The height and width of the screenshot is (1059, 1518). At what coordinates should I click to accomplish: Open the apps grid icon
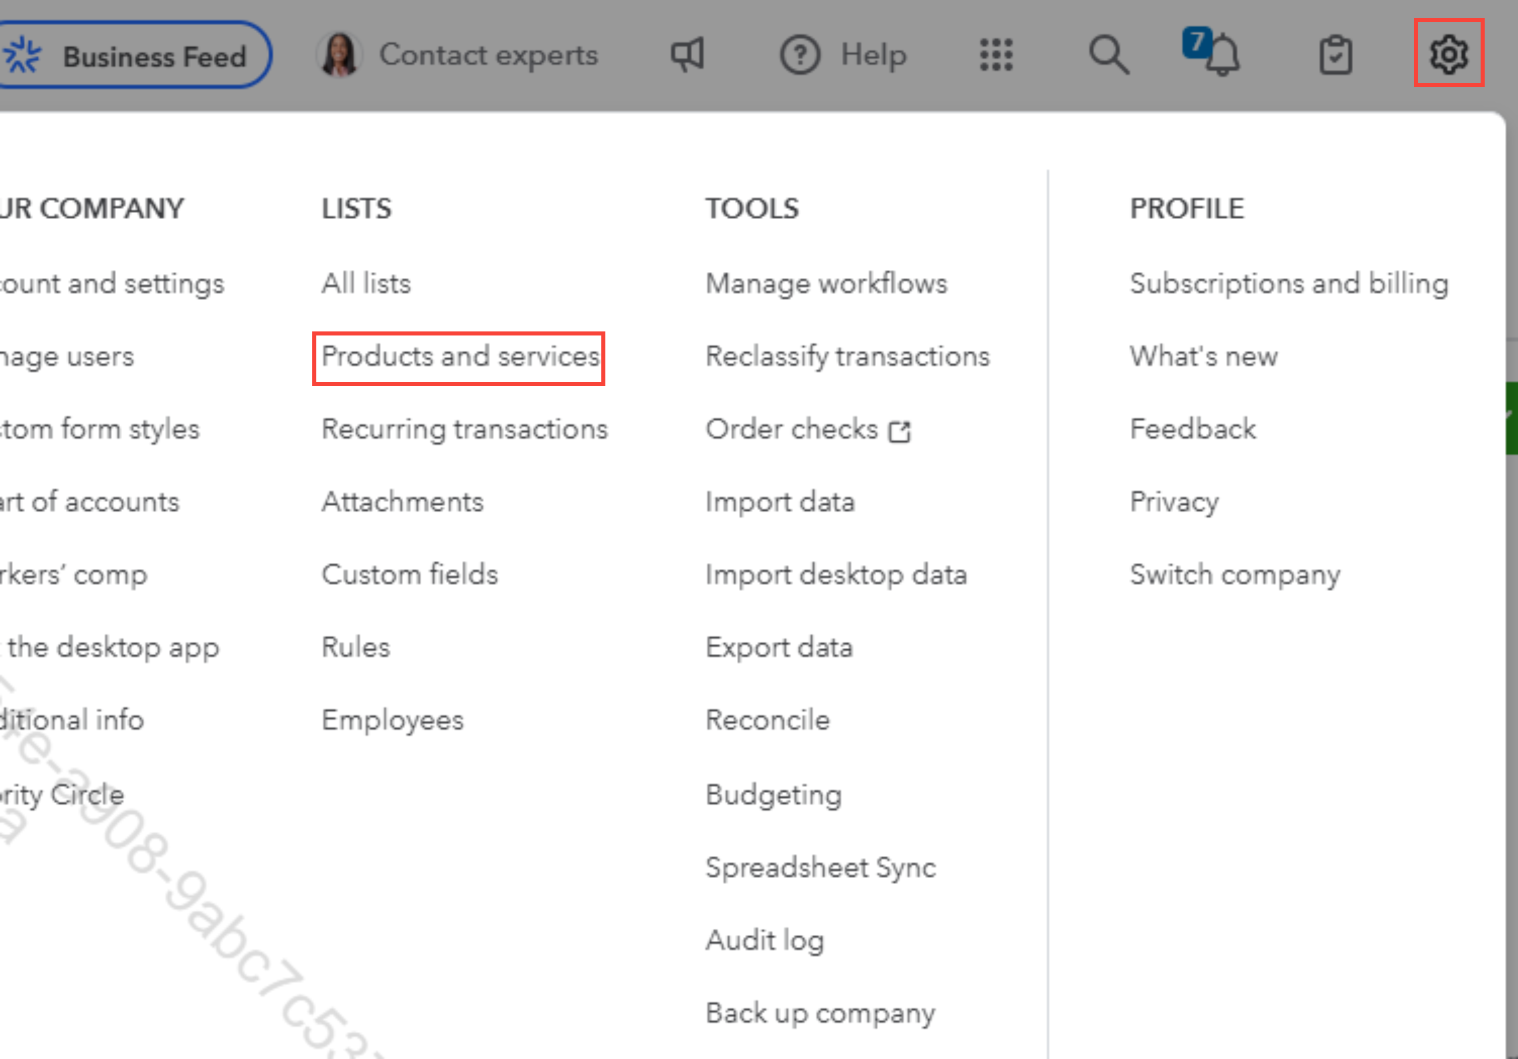point(995,54)
